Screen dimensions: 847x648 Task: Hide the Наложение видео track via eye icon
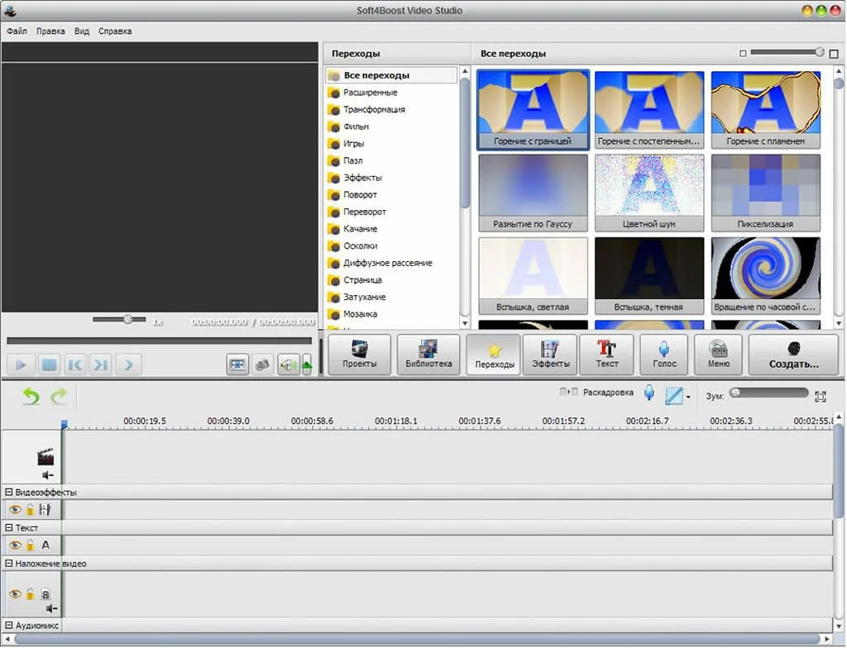(x=15, y=594)
